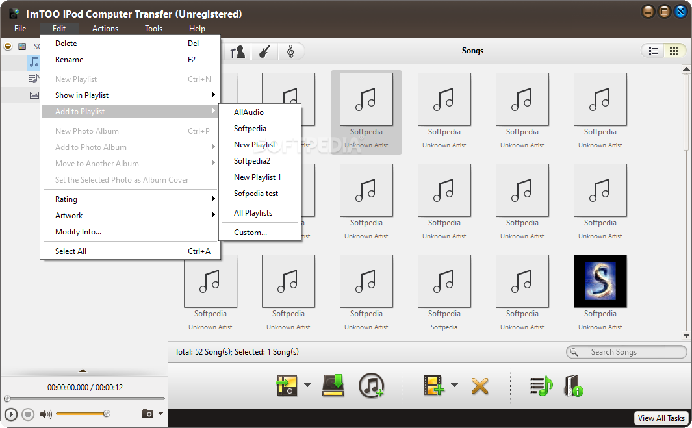Open the copy-to-device dropdown arrow
692x428 pixels.
307,385
